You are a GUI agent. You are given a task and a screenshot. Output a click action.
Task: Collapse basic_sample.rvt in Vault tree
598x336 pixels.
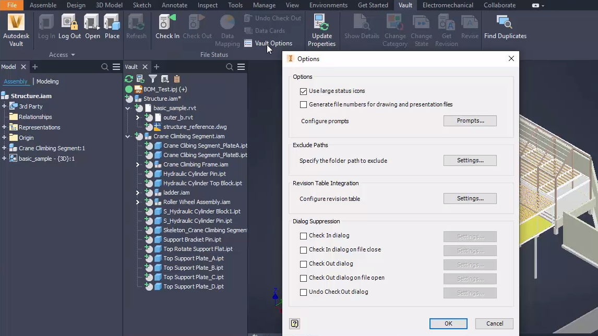128,109
